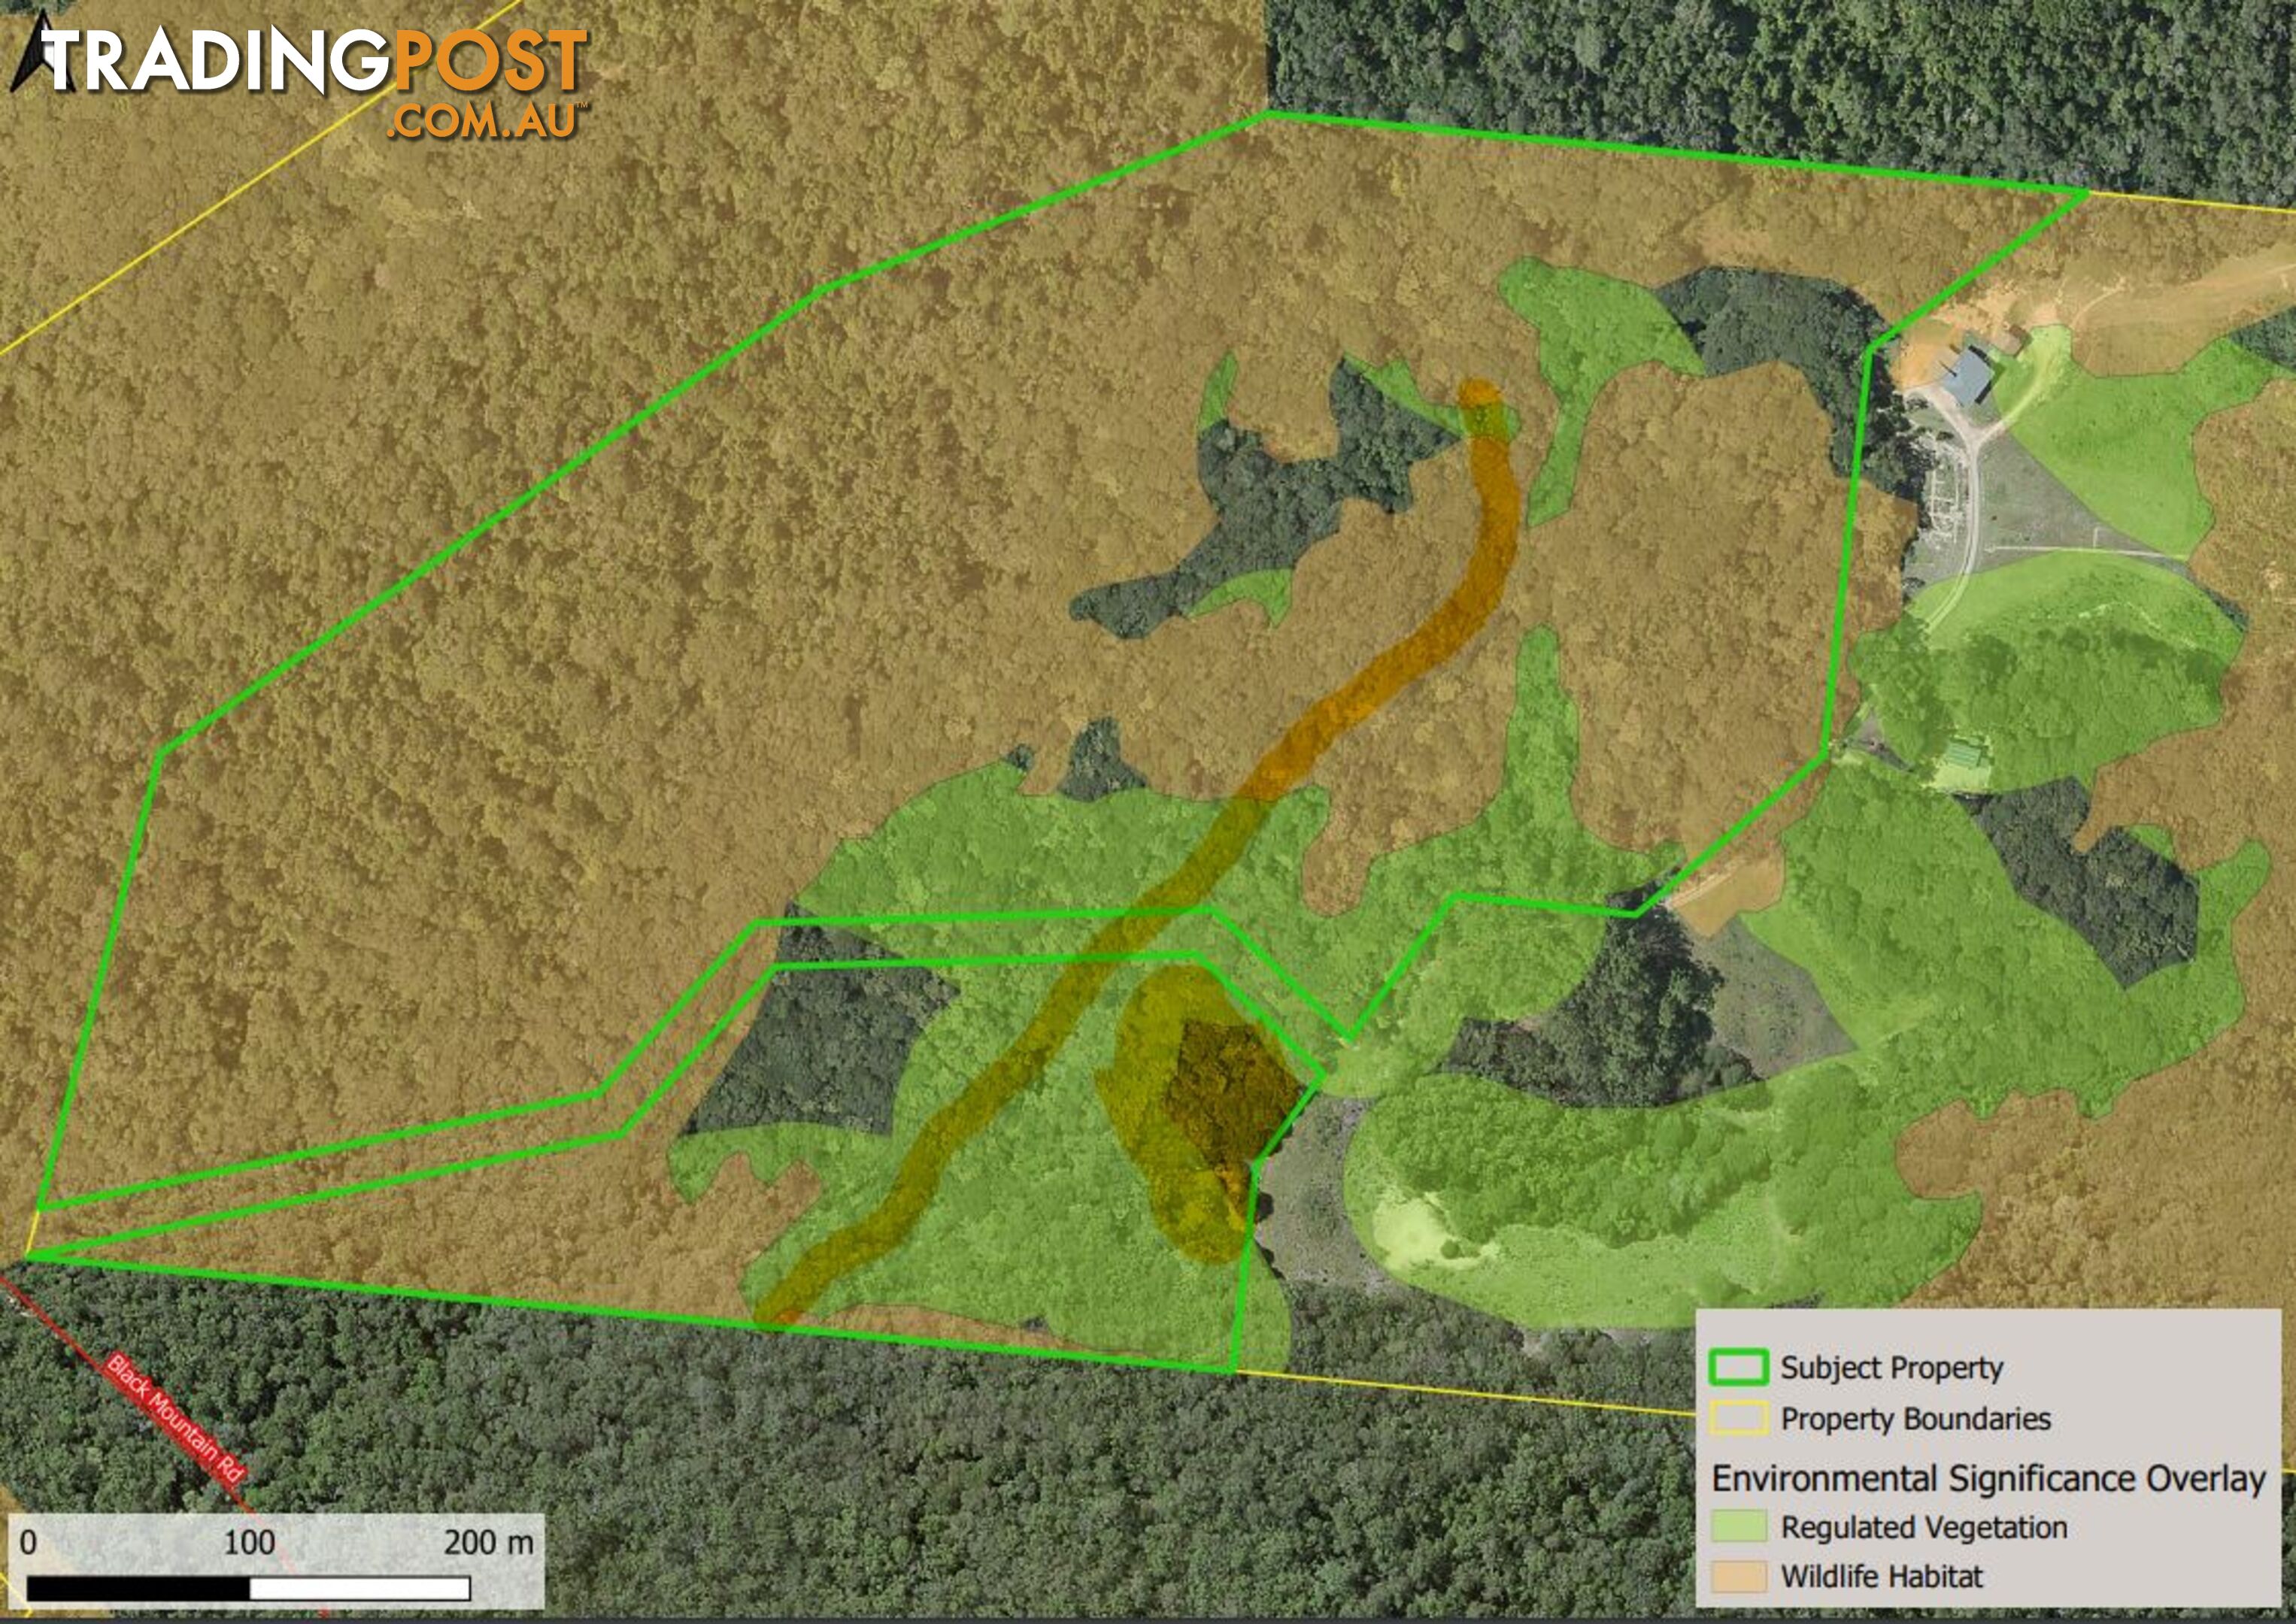Image resolution: width=2296 pixels, height=1624 pixels.
Task: Click the 'Black Mountain Rd' road label
Action: click(176, 1418)
